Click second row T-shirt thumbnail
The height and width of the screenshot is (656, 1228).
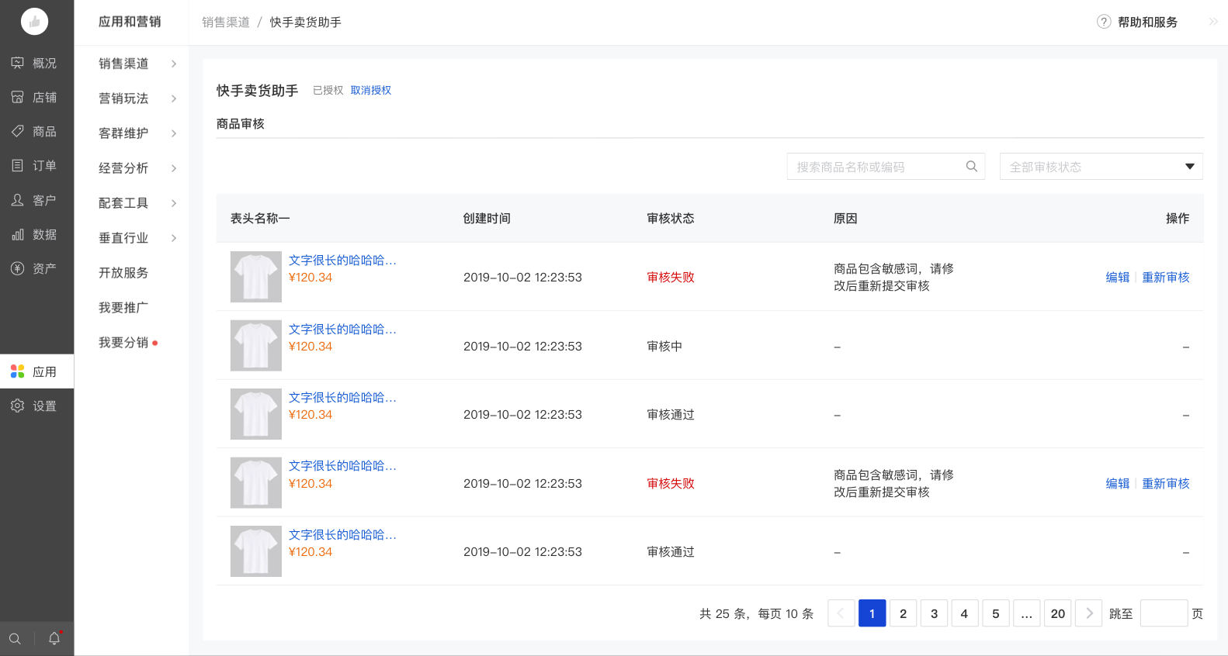(256, 346)
